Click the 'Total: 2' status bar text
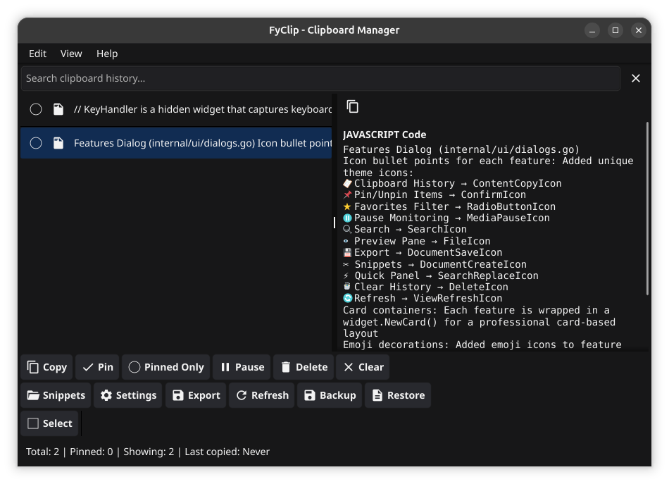The width and height of the screenshot is (669, 484). [x=42, y=452]
